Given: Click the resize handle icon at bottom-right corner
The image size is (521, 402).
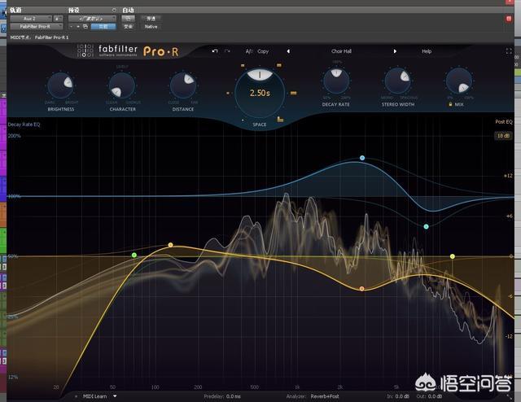Looking at the screenshot, I should (509, 396).
